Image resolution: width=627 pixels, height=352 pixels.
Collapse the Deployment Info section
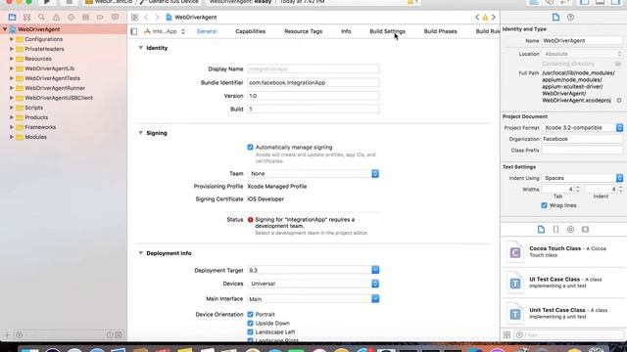click(141, 253)
